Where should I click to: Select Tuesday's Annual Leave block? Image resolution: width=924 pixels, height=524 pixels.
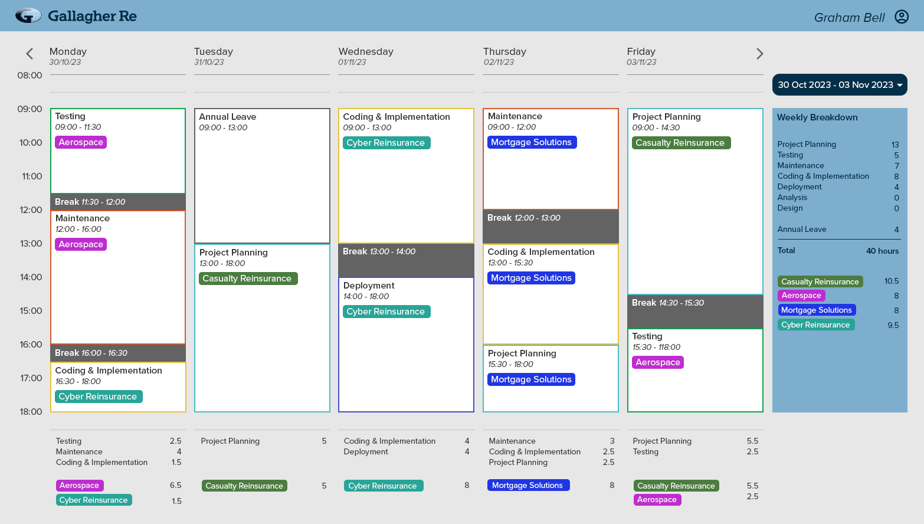point(262,177)
